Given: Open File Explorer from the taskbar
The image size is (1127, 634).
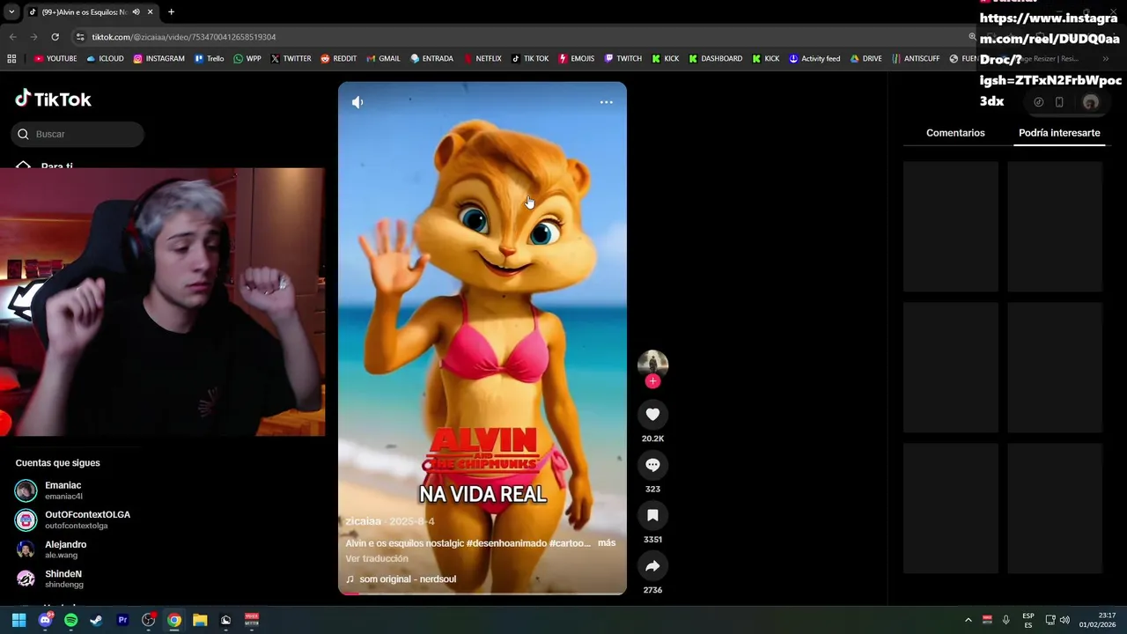Looking at the screenshot, I should coord(200,620).
